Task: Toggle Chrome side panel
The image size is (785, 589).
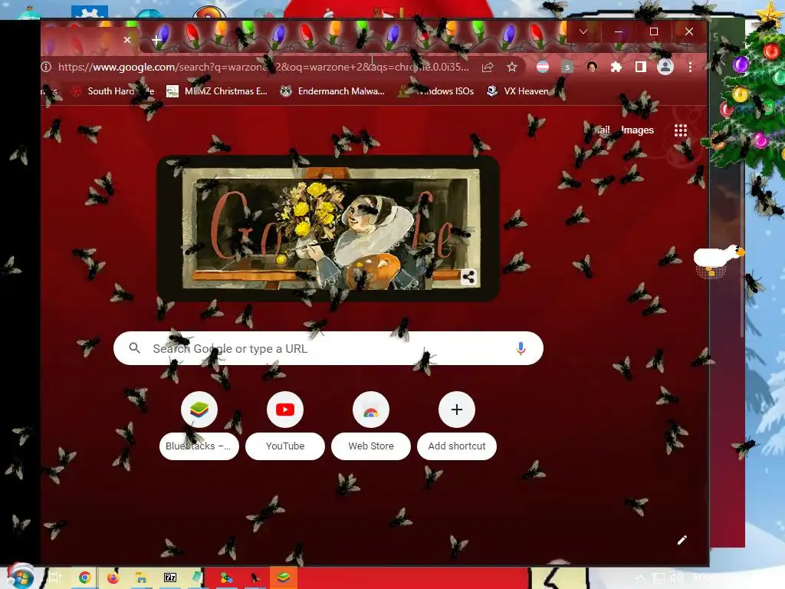Action: [640, 67]
